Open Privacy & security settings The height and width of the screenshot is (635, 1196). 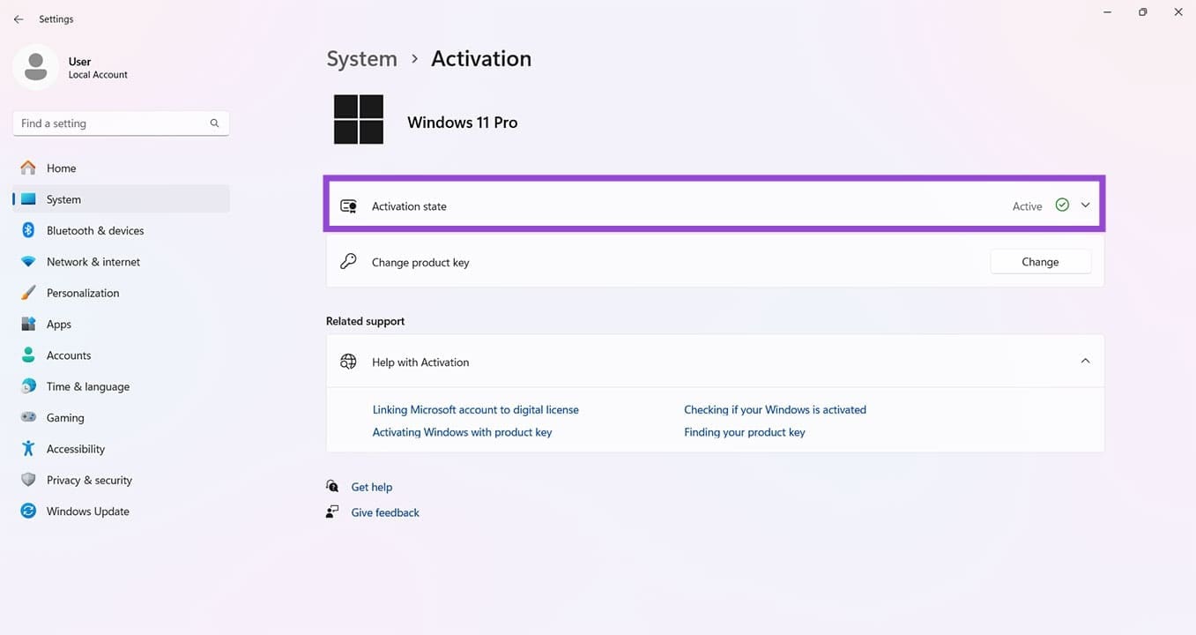pos(121,480)
